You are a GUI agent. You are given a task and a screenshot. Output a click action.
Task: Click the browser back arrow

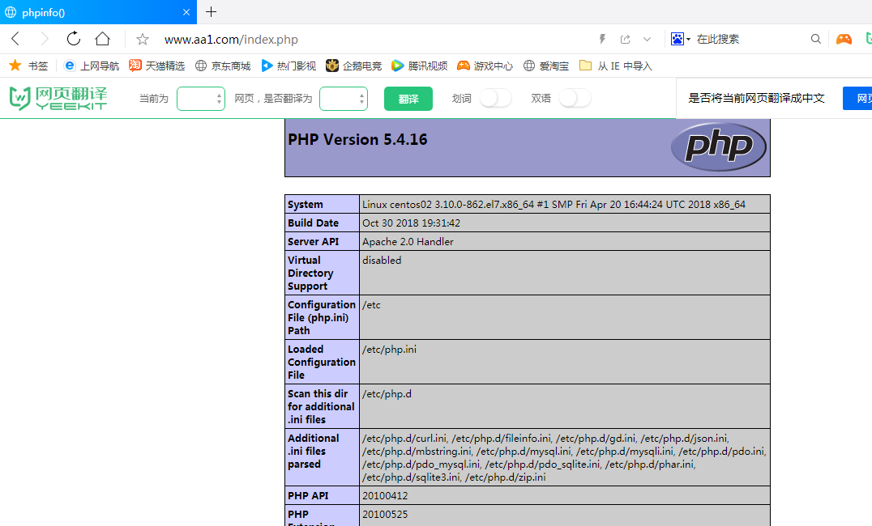pyautogui.click(x=15, y=39)
